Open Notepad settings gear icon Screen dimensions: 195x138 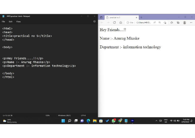pyautogui.click(x=94, y=22)
